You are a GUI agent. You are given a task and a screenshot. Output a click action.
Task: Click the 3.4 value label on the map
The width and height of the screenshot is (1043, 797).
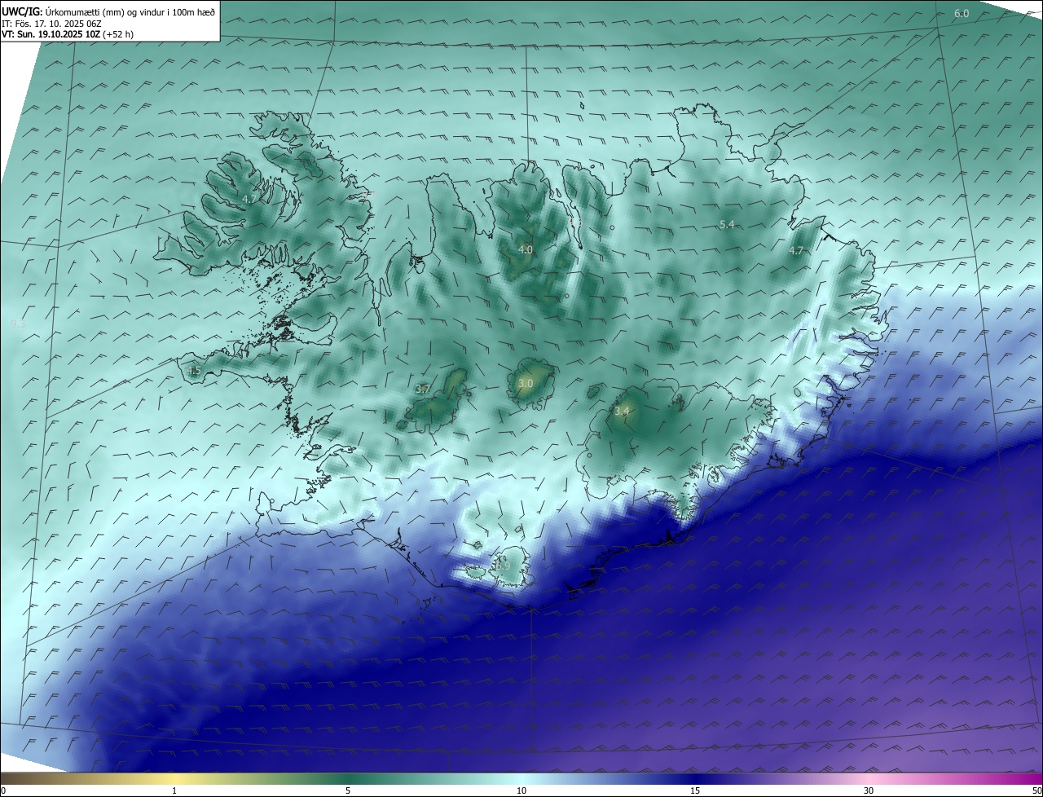click(622, 412)
